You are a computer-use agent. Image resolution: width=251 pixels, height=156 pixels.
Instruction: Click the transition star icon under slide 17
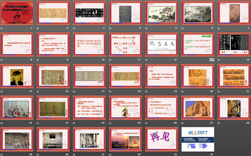click(74, 91)
